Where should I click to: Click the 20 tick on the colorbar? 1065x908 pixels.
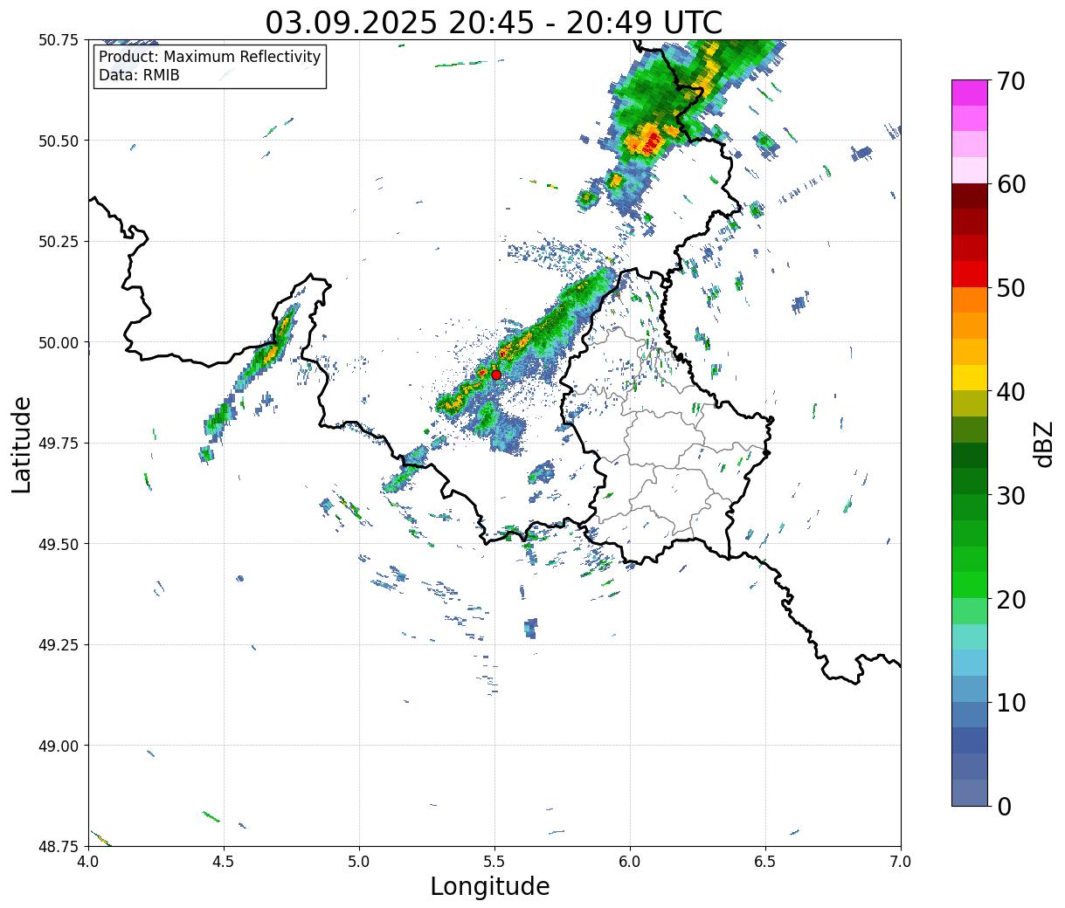(1011, 599)
